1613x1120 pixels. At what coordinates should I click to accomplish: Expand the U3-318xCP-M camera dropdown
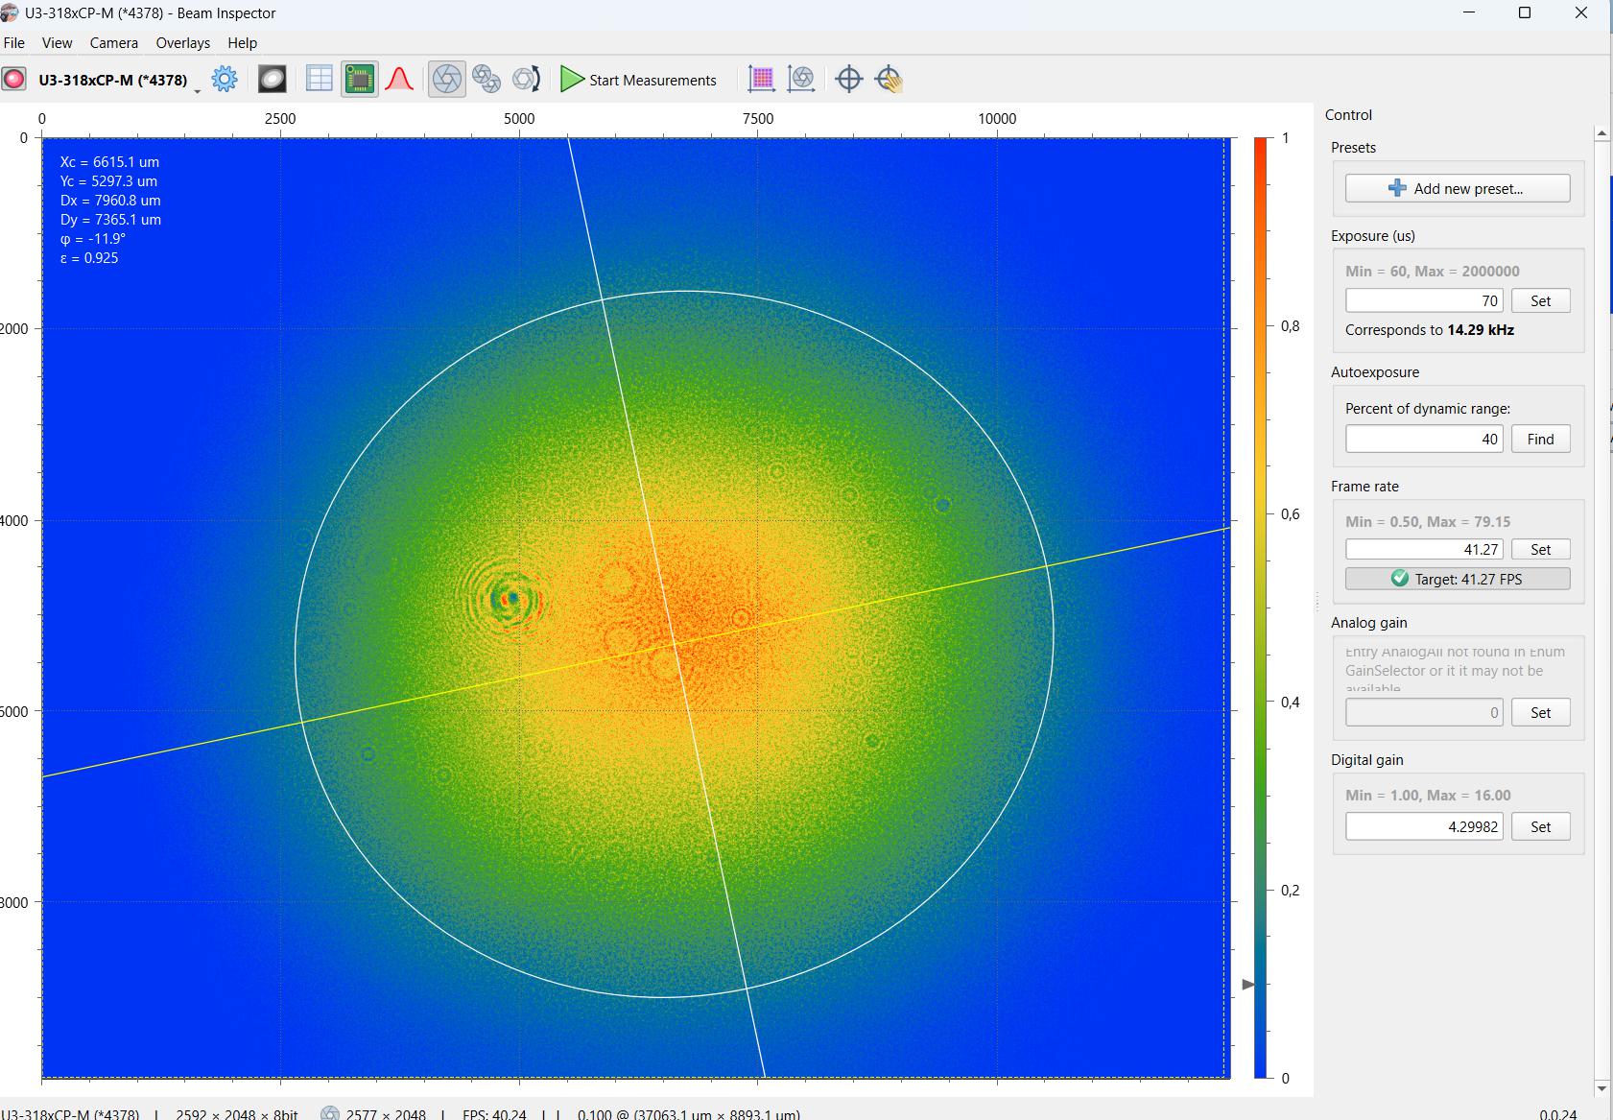[197, 88]
